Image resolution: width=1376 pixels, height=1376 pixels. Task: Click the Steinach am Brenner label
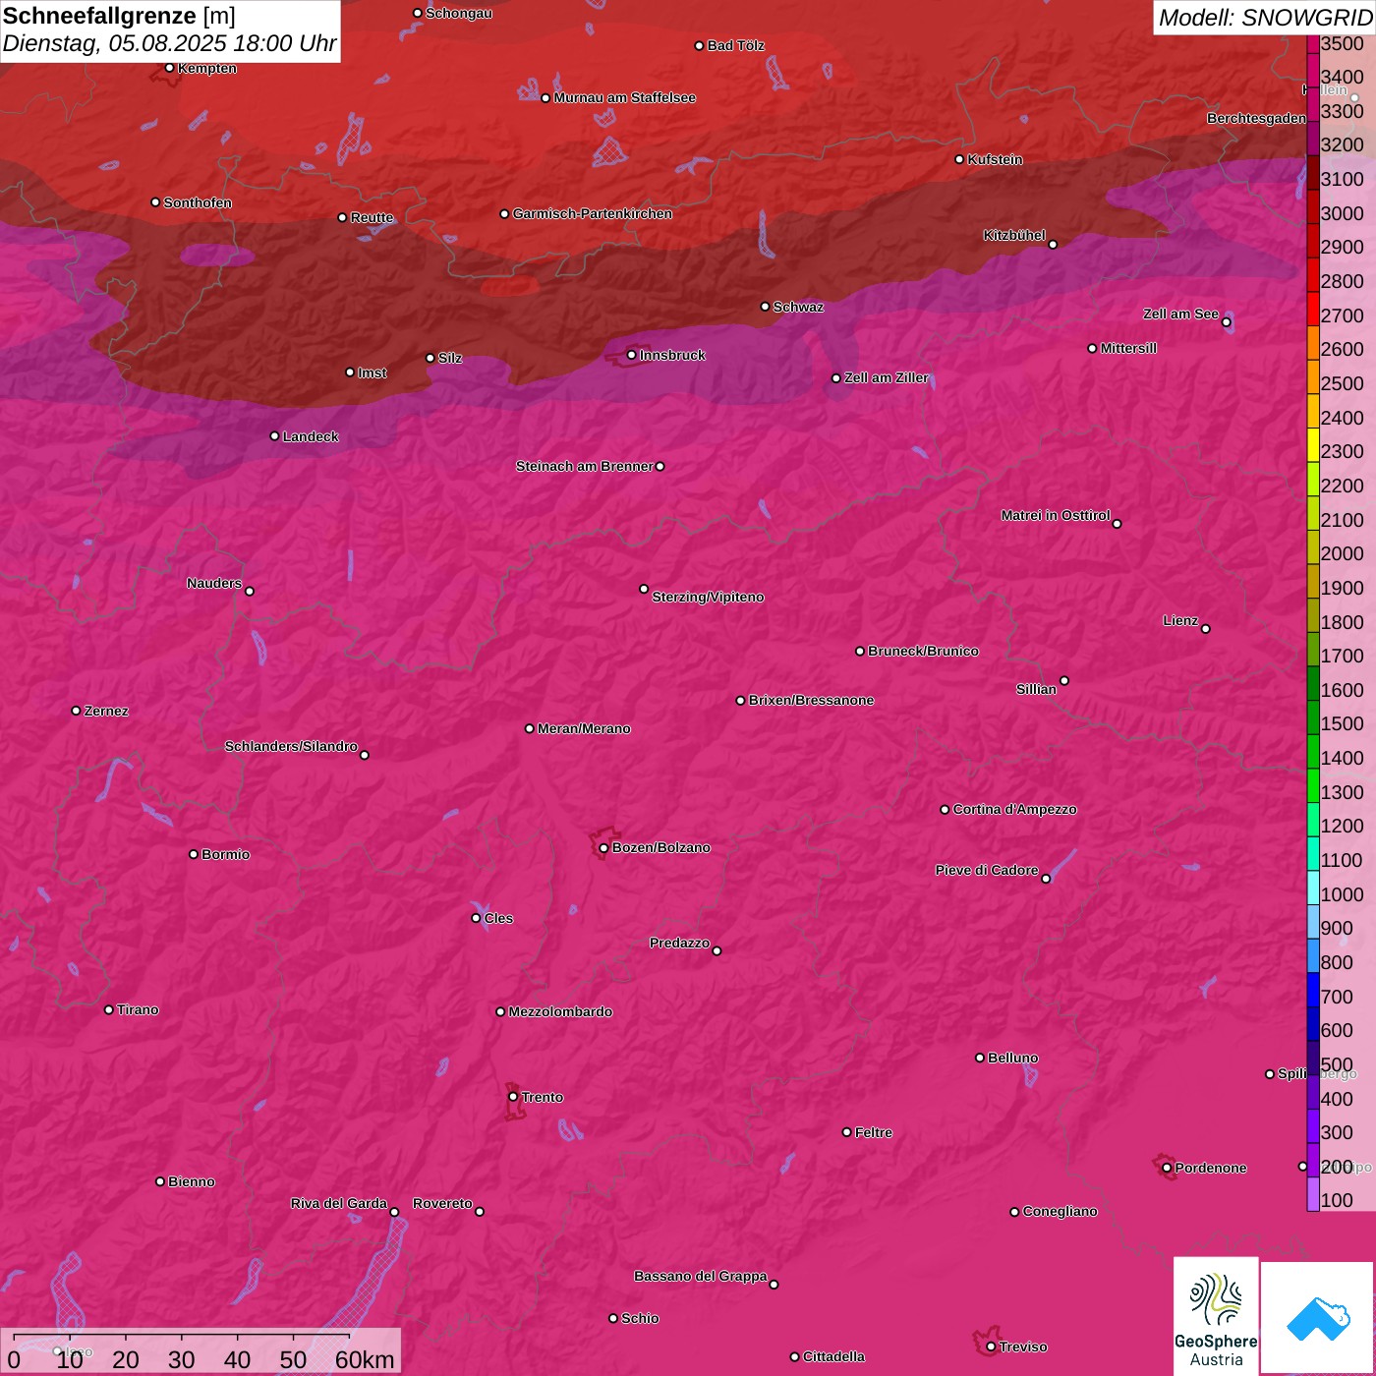point(584,466)
